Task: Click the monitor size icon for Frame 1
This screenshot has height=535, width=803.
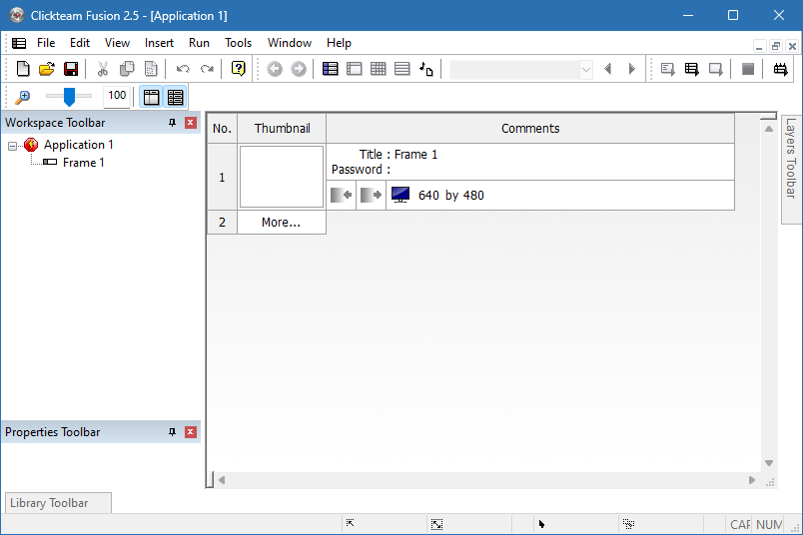Action: [401, 195]
